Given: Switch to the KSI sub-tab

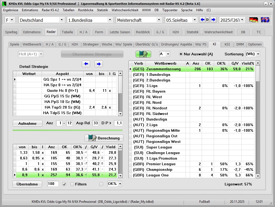Looking at the screenshot, I should tap(227, 44).
